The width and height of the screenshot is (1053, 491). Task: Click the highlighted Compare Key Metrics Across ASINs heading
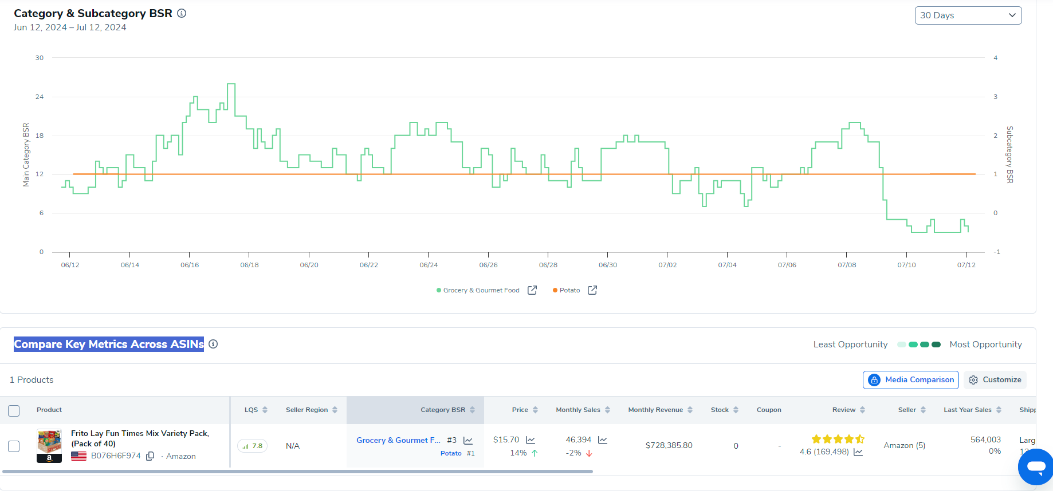pos(109,344)
